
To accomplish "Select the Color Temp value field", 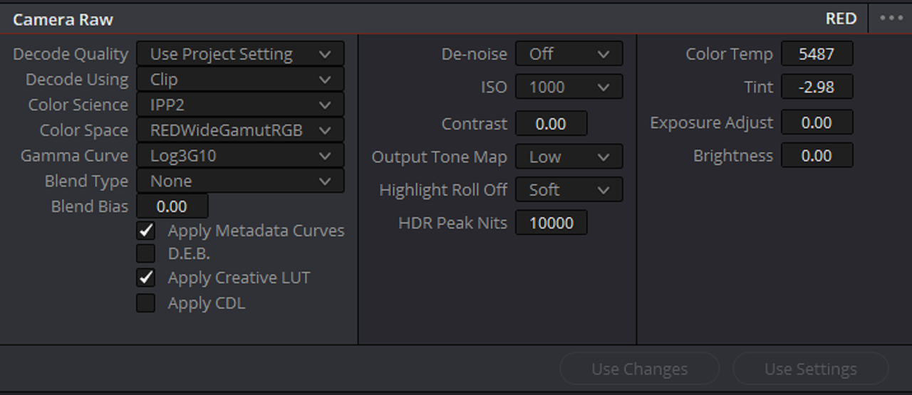I will pos(817,54).
